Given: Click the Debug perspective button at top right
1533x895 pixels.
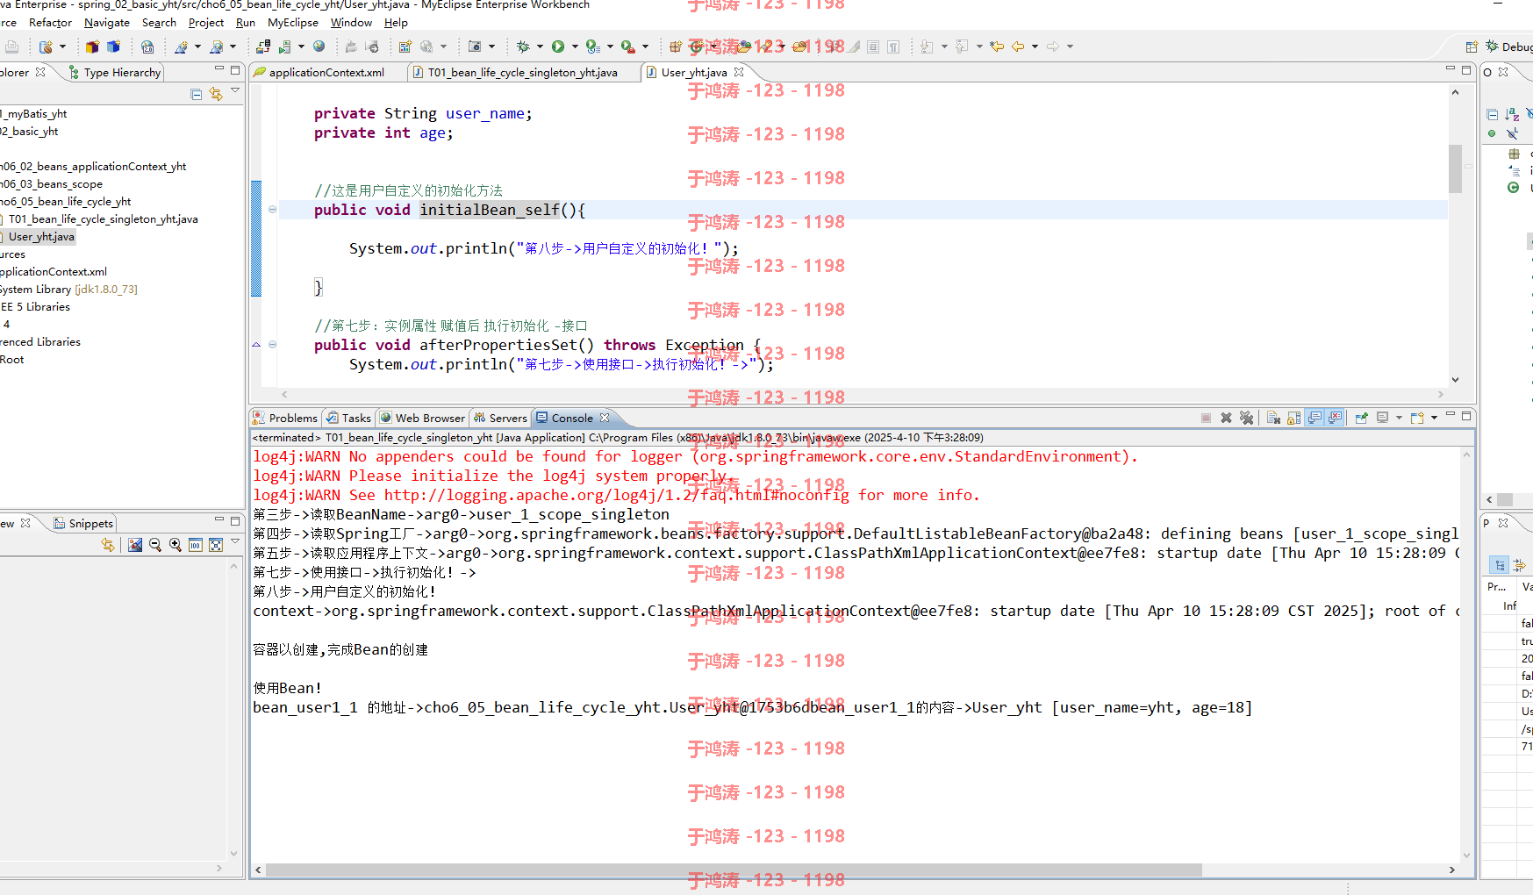Looking at the screenshot, I should tap(1508, 47).
